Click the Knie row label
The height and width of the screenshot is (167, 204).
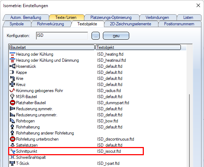point(20,79)
